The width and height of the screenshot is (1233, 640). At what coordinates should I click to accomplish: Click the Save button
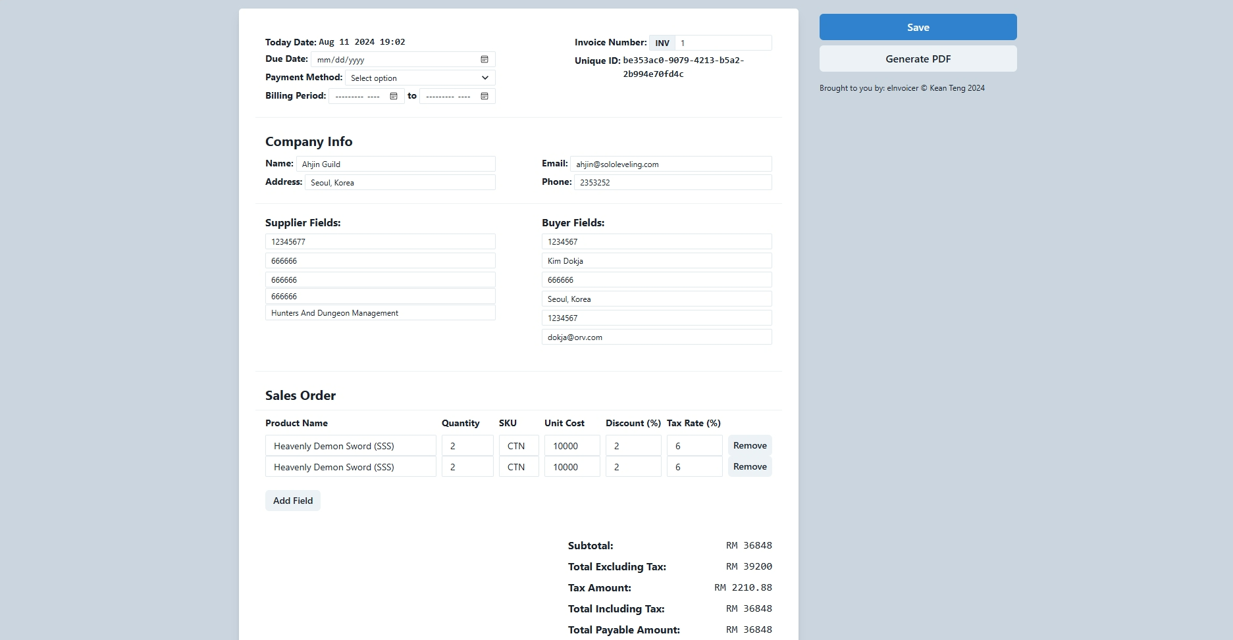tap(918, 27)
